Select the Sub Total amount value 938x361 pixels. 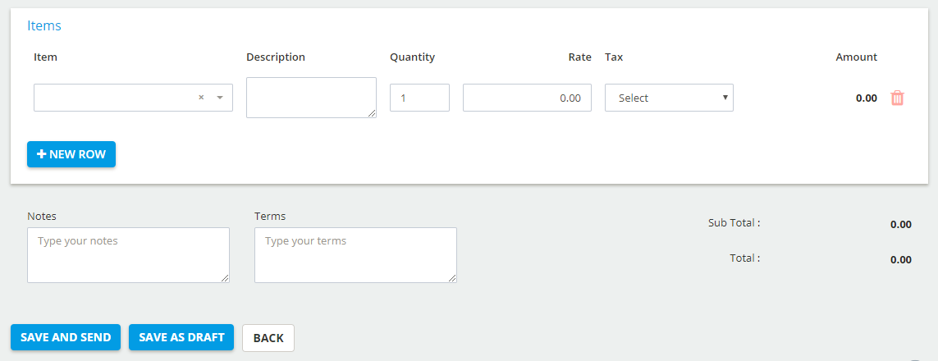(x=901, y=225)
